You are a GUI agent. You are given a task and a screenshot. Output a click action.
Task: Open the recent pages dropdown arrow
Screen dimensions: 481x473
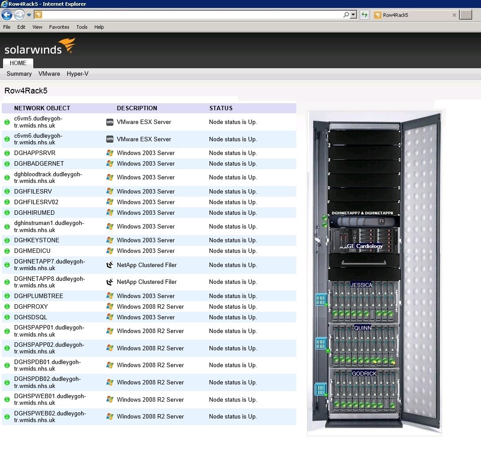click(29, 15)
